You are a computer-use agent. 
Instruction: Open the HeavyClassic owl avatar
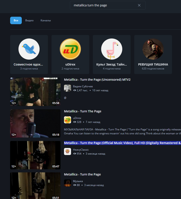[x=67, y=151]
